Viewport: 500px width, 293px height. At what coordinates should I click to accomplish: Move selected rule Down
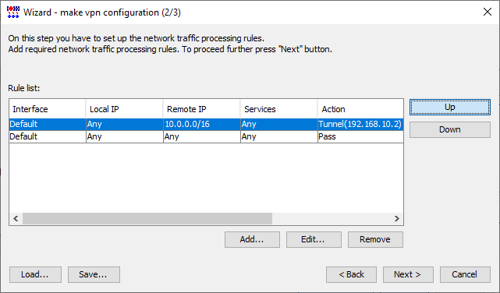point(450,129)
